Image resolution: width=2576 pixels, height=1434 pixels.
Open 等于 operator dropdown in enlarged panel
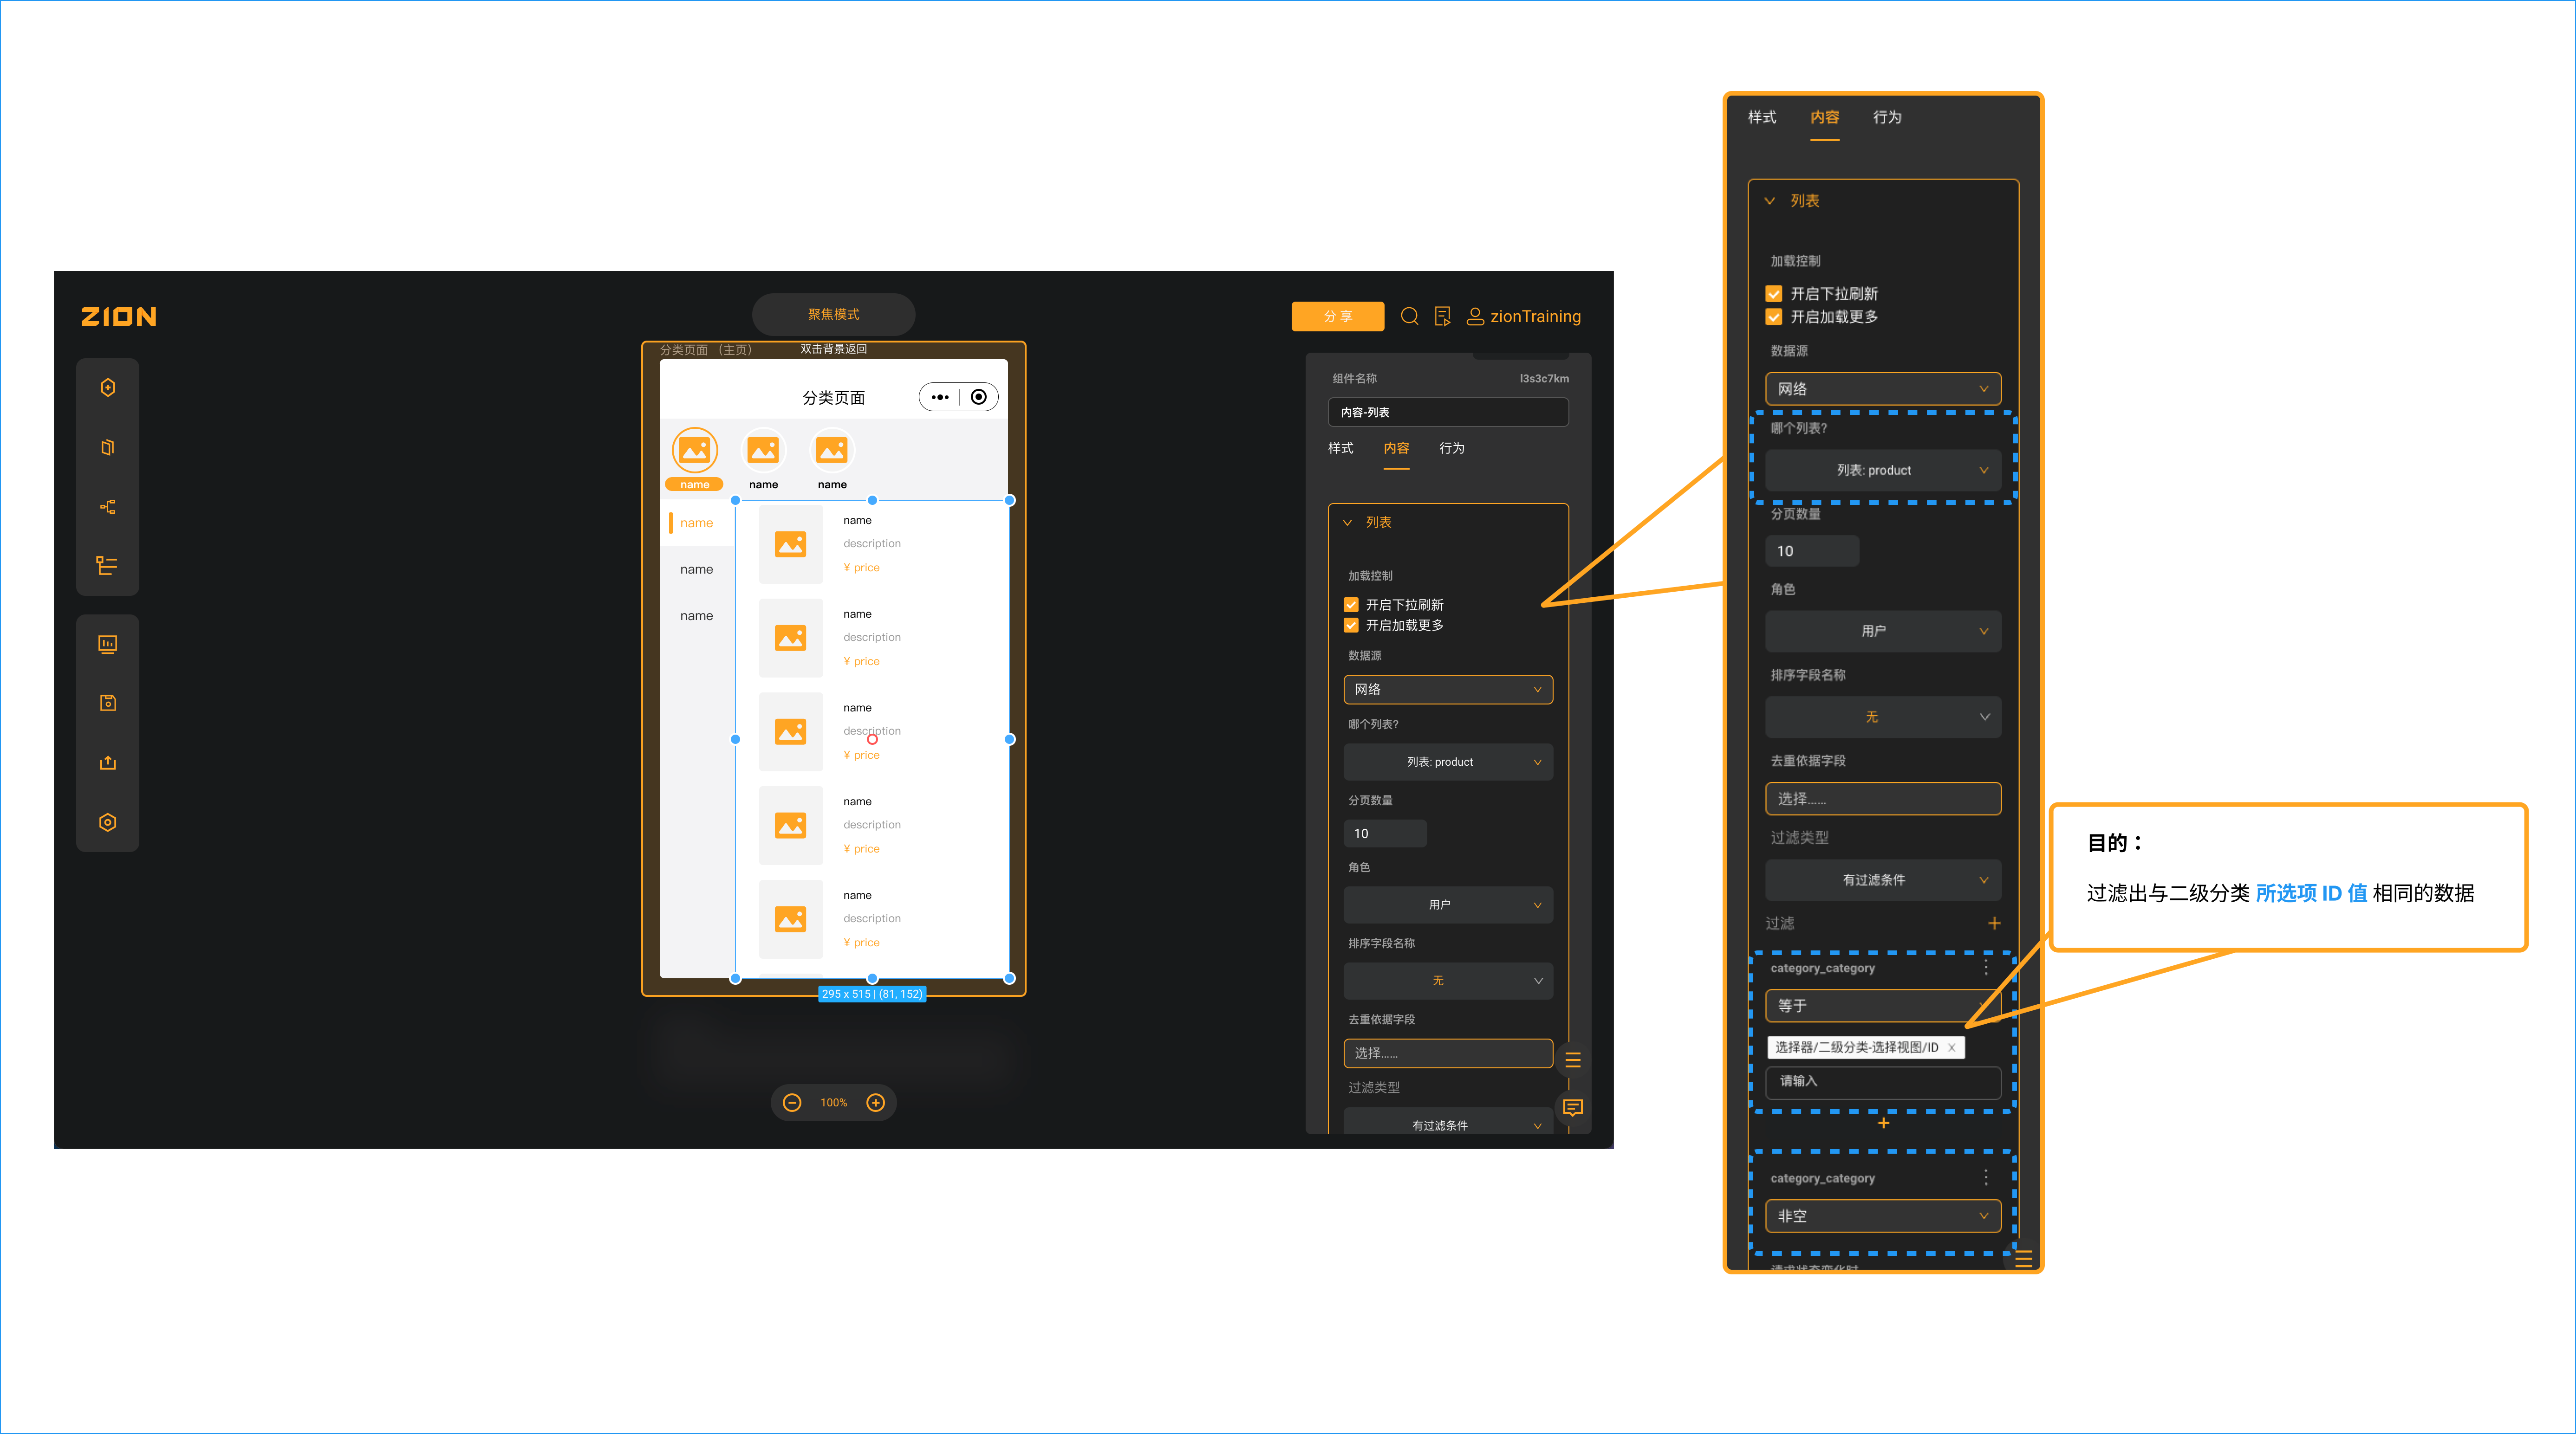[x=1883, y=1005]
